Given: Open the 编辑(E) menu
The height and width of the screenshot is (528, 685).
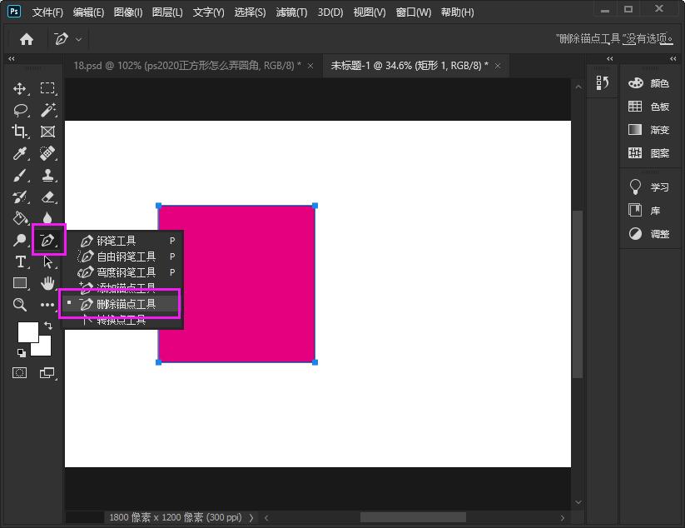Looking at the screenshot, I should 88,12.
